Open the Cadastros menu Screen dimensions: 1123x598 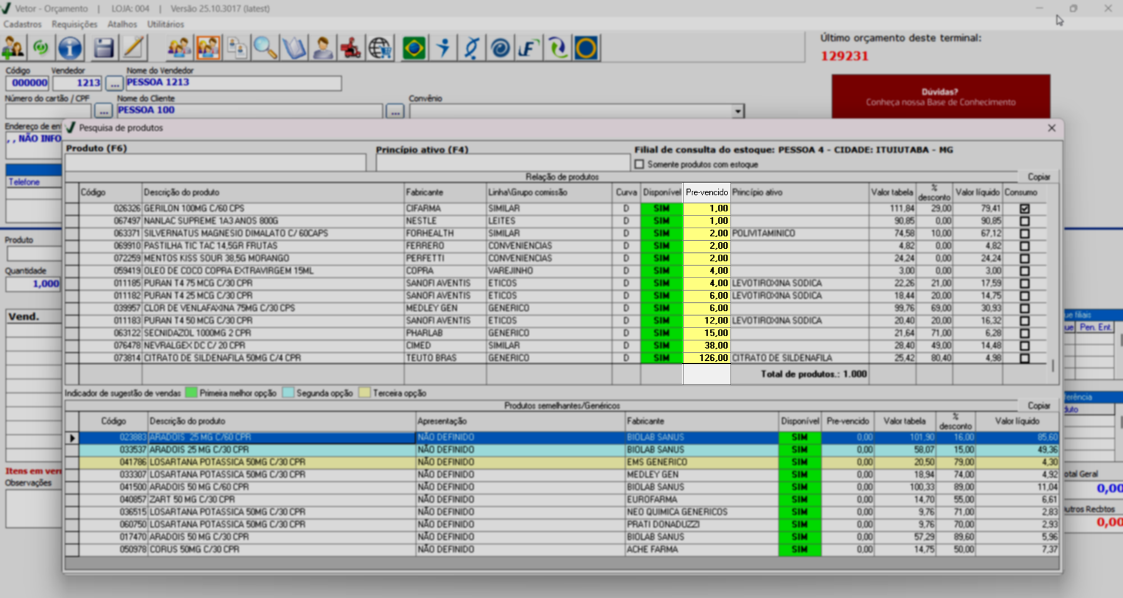tap(22, 24)
